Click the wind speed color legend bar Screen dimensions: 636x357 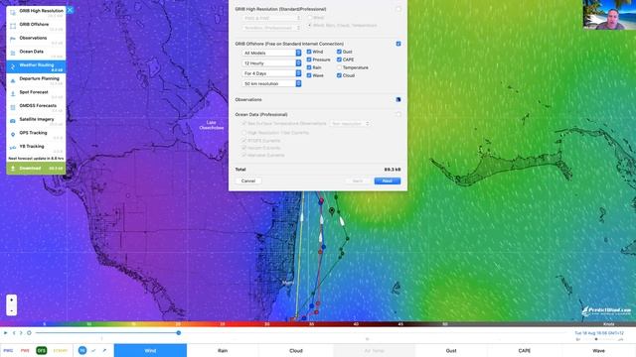tap(318, 324)
